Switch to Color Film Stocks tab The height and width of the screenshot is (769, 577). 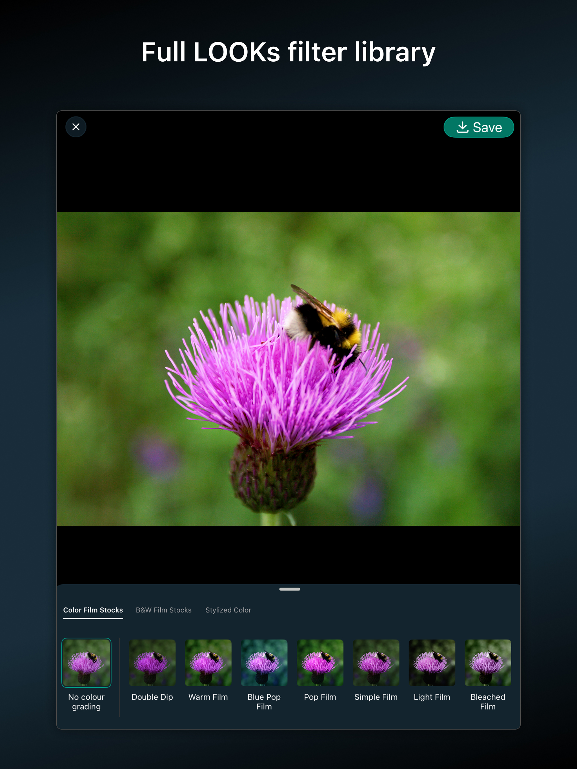(x=93, y=610)
